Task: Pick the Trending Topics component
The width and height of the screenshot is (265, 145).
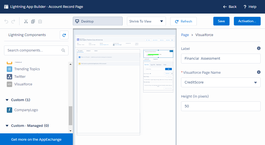Action: (x=27, y=69)
